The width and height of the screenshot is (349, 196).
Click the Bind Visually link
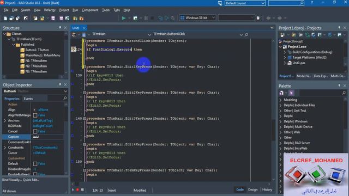pyautogui.click(x=12, y=180)
